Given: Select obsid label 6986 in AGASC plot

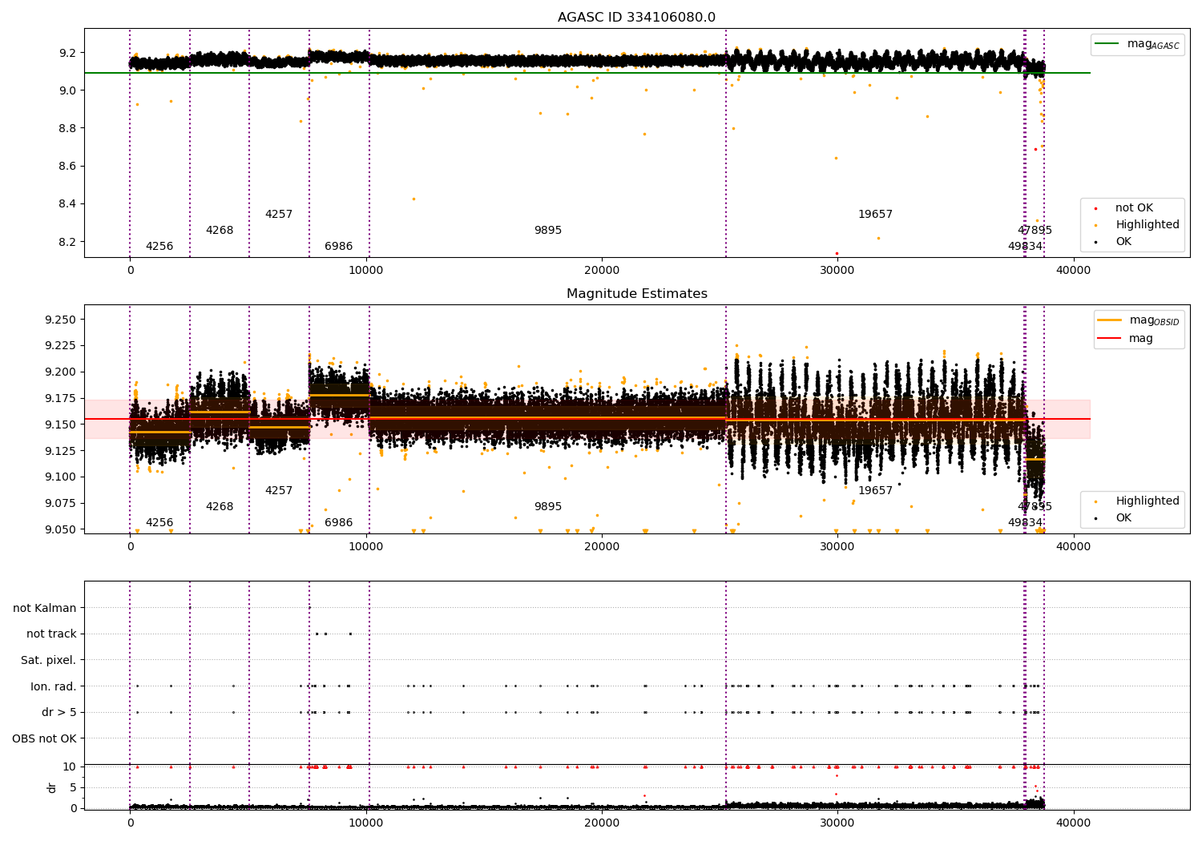Looking at the screenshot, I should [x=339, y=247].
